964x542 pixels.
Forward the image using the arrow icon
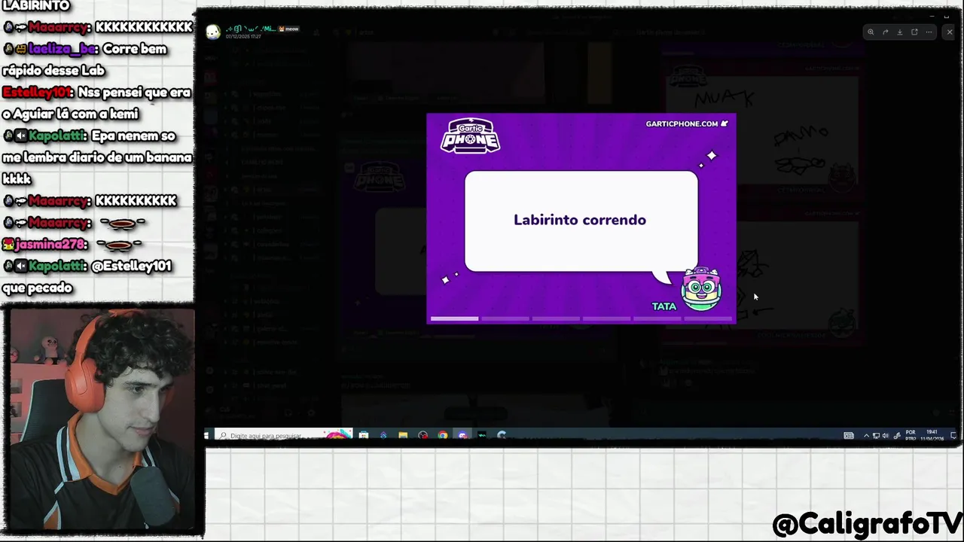coord(885,32)
